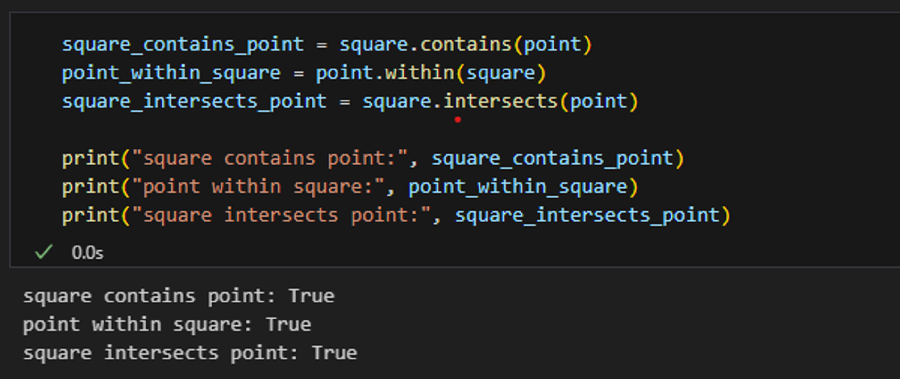The height and width of the screenshot is (379, 900).
Task: Click the small red dot in the code
Action: pyautogui.click(x=458, y=120)
